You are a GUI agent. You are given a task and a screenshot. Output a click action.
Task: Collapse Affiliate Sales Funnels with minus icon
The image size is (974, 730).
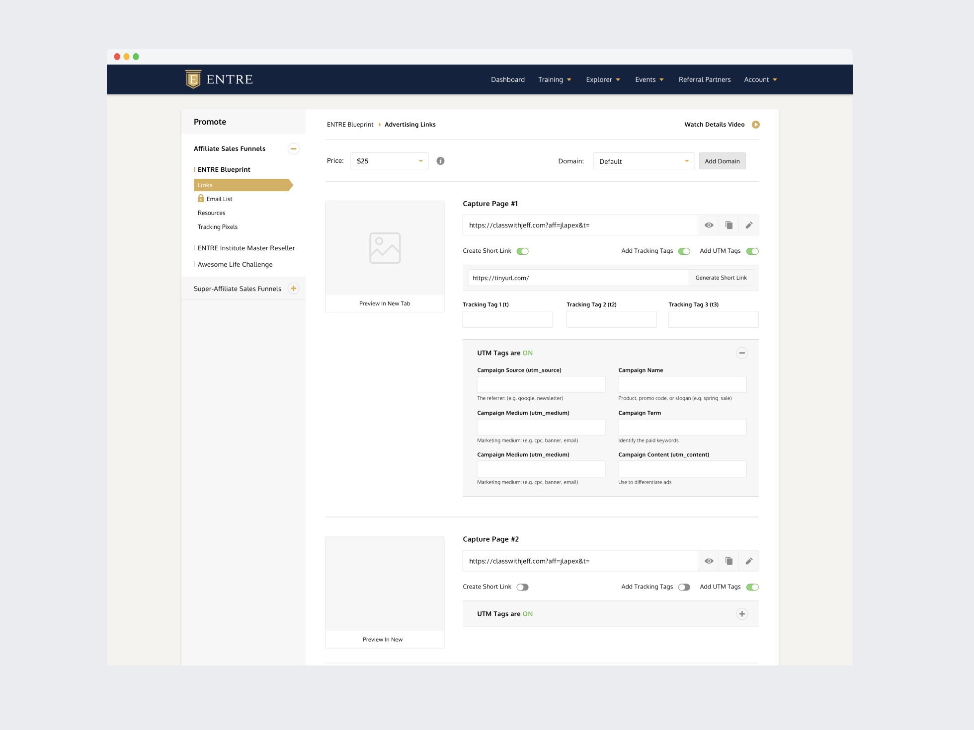coord(293,148)
